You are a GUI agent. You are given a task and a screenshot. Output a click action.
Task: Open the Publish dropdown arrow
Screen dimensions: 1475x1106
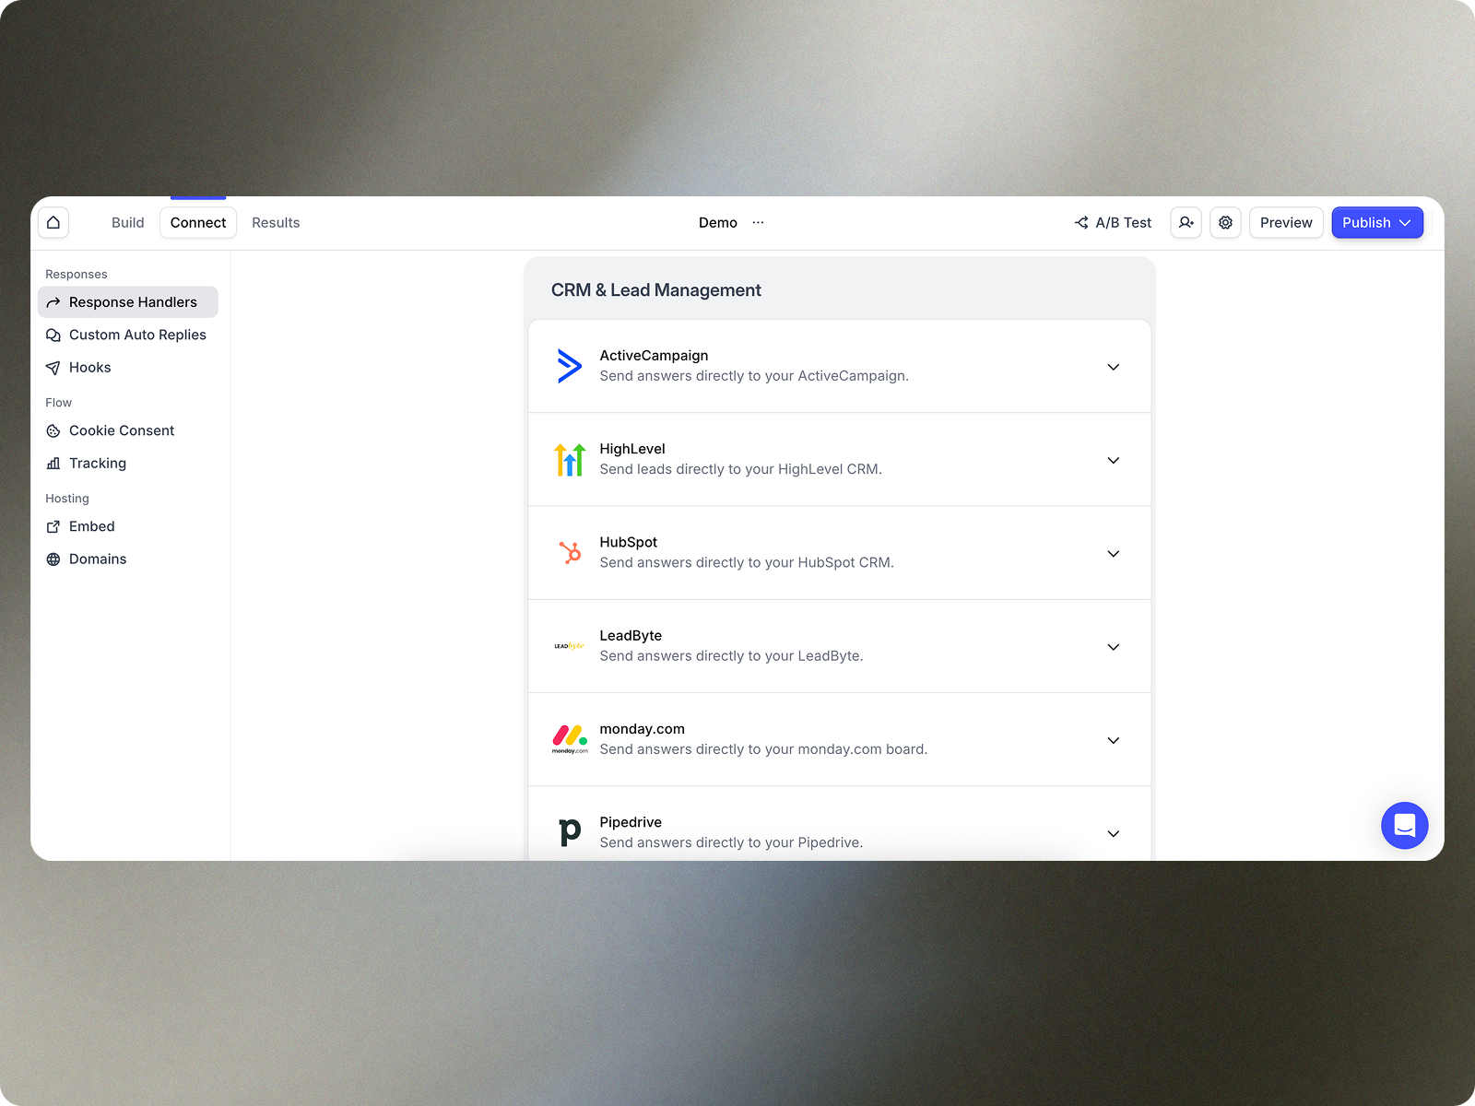(x=1405, y=223)
